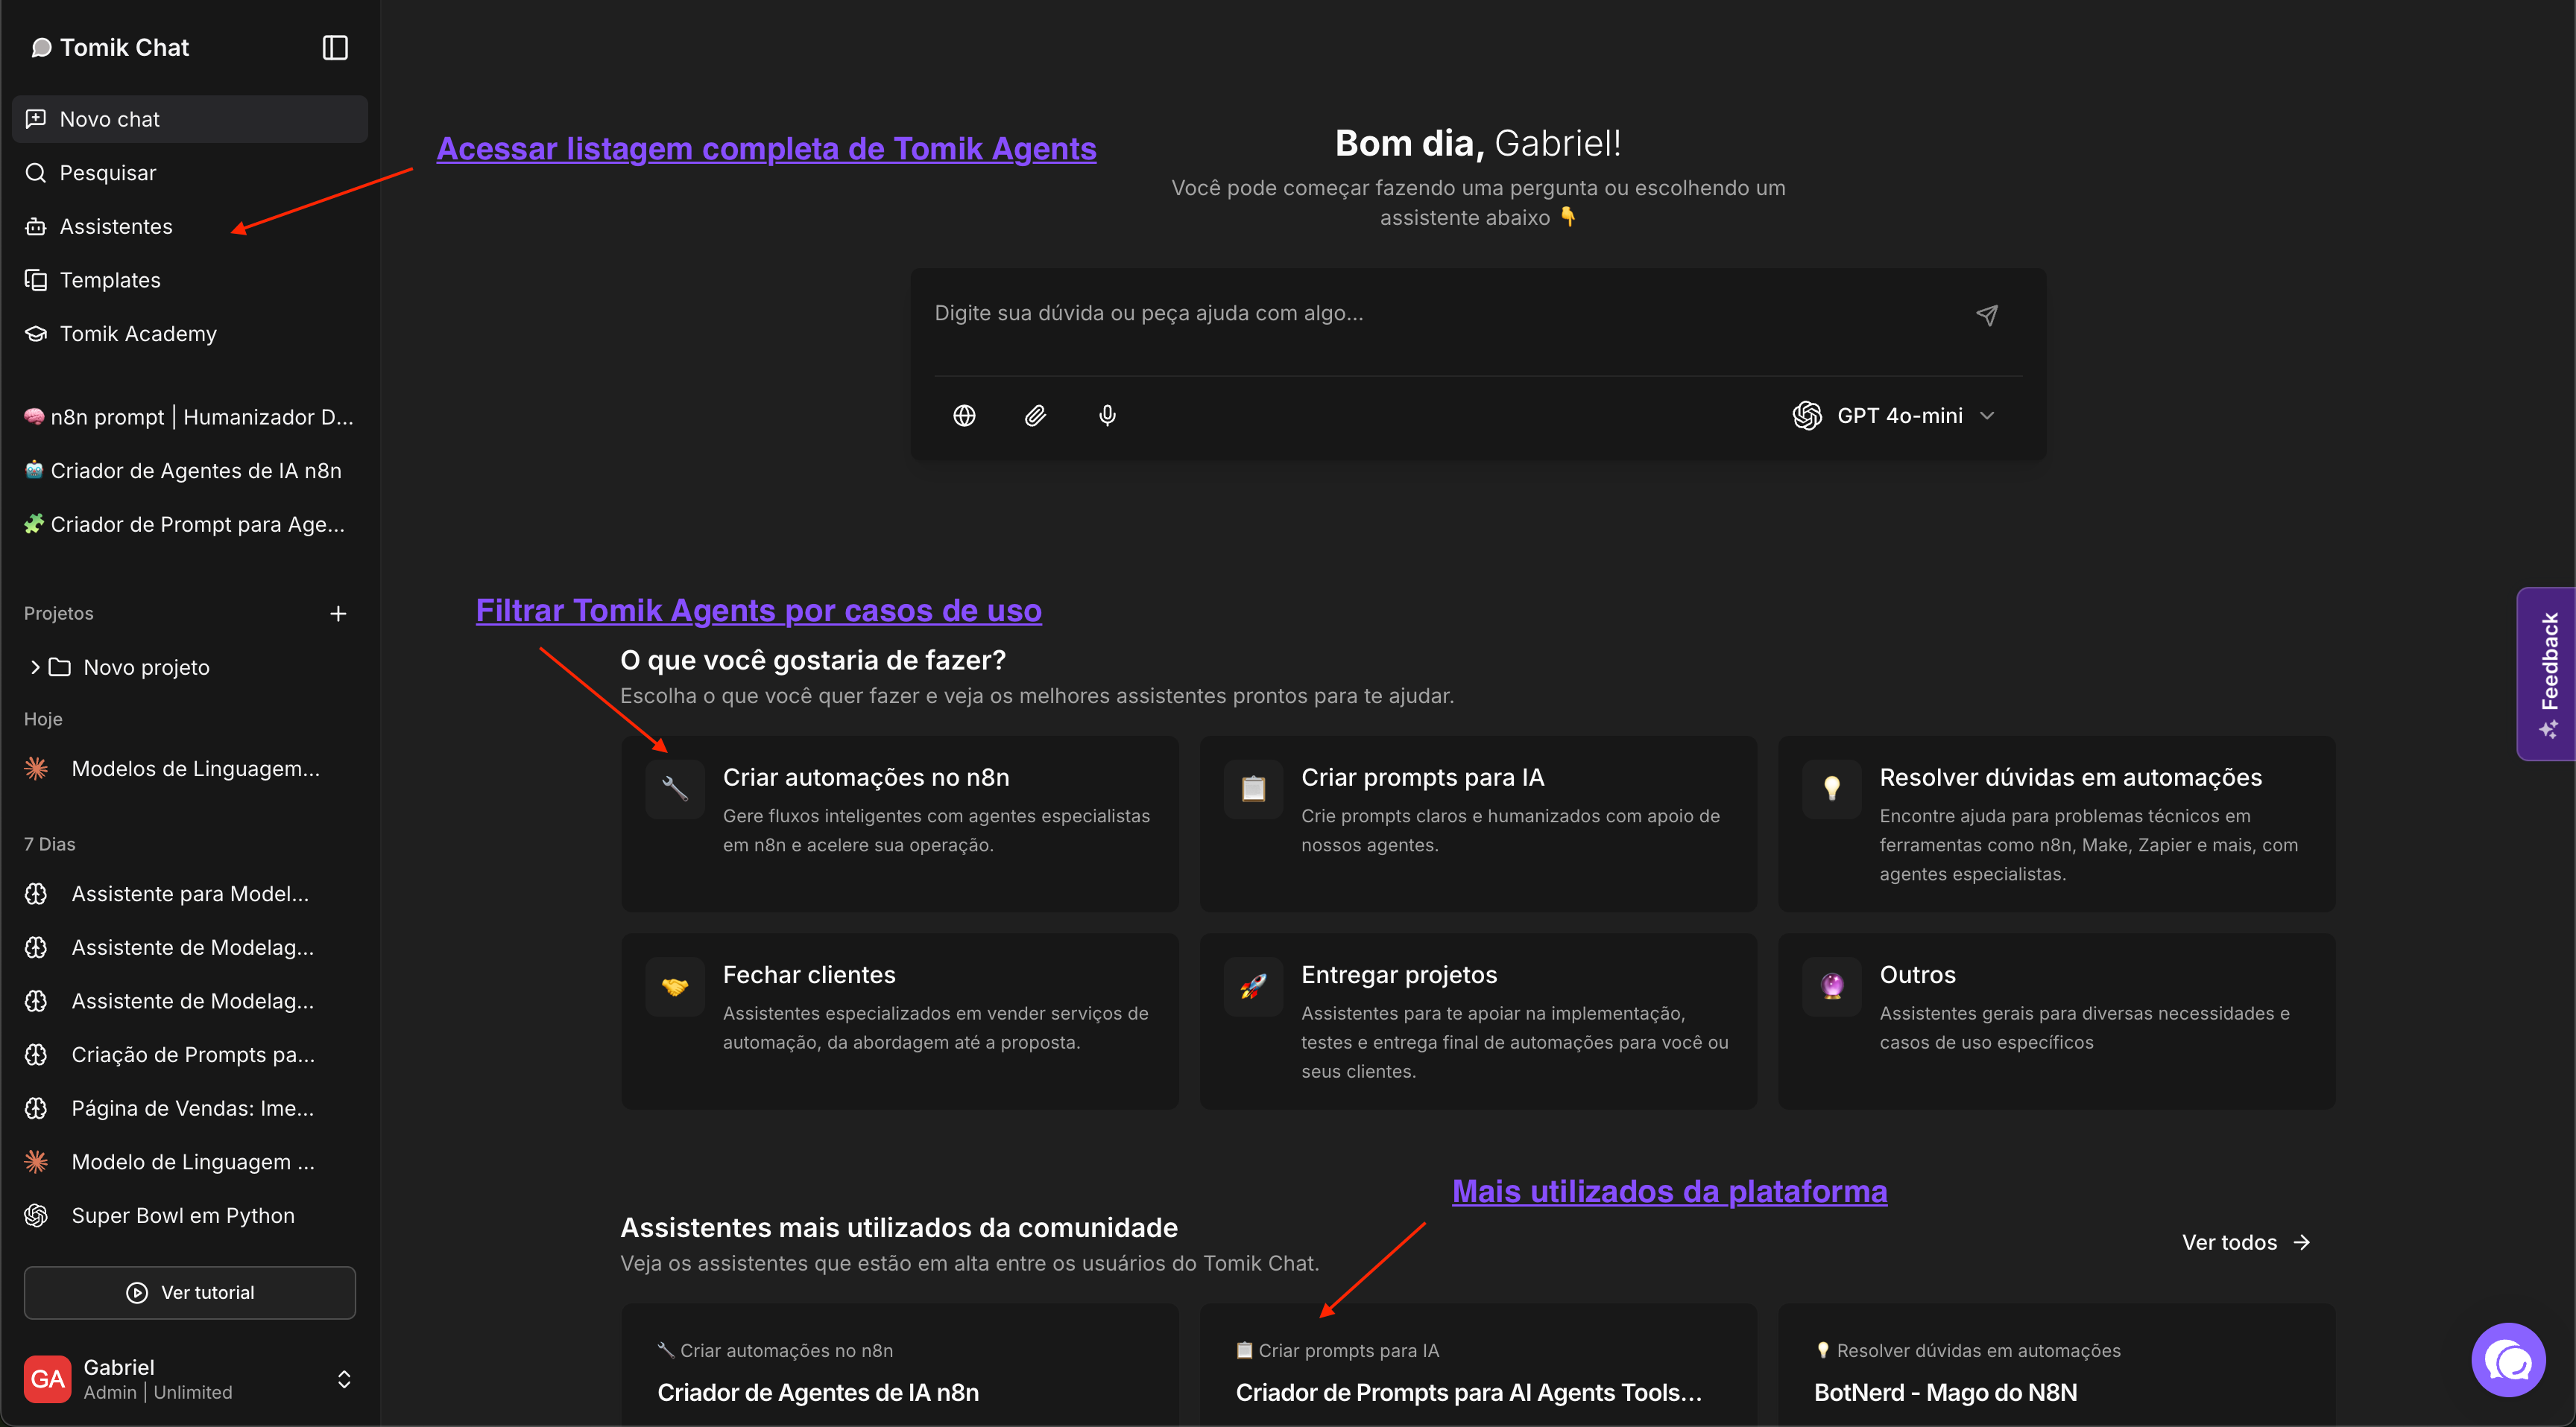
Task: Attach a file with the paperclip icon
Action: pyautogui.click(x=1035, y=416)
